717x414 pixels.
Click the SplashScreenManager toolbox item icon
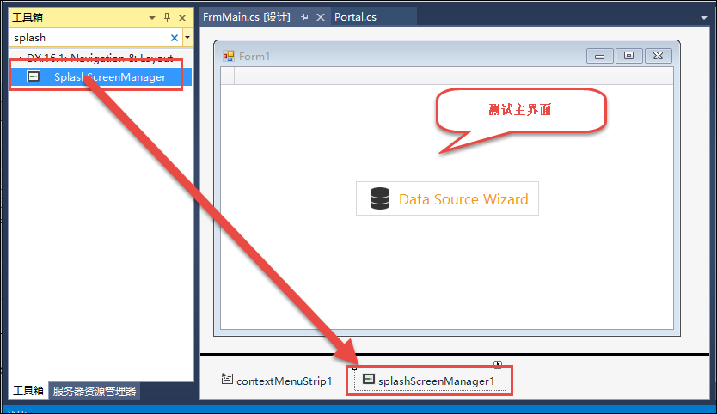[34, 76]
